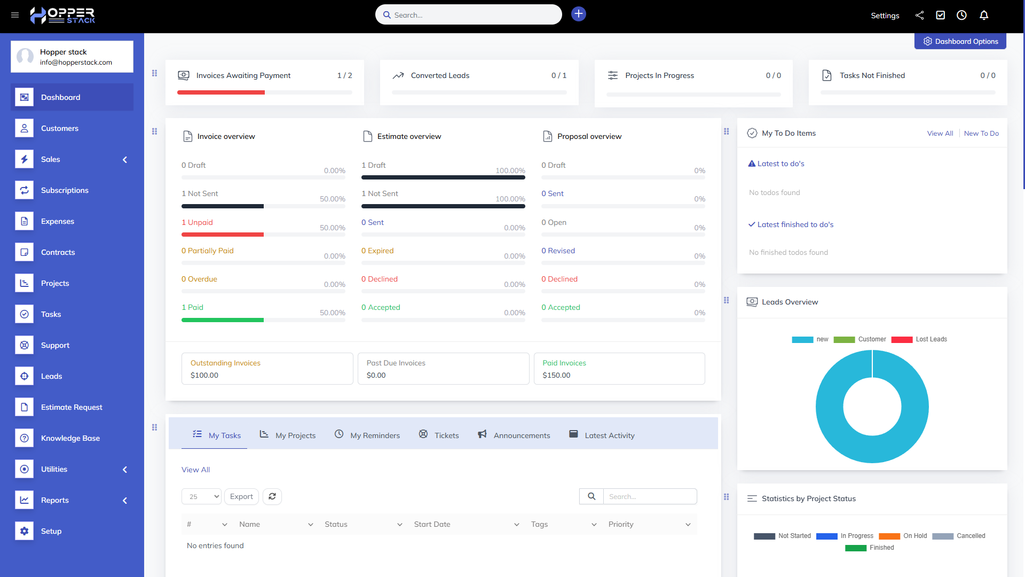Click the table refresh icon button
Viewport: 1025px width, 577px height.
click(x=272, y=496)
